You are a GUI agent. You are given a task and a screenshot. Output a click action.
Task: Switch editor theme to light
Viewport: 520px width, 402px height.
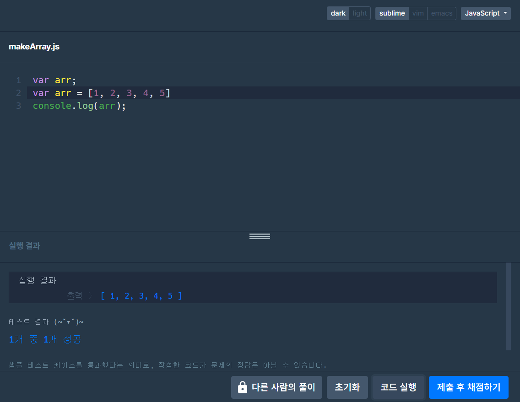pyautogui.click(x=360, y=13)
